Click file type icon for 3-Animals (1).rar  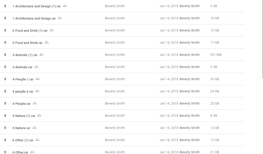point(5,55)
